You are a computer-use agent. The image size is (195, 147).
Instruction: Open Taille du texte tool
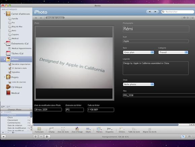click(x=134, y=130)
